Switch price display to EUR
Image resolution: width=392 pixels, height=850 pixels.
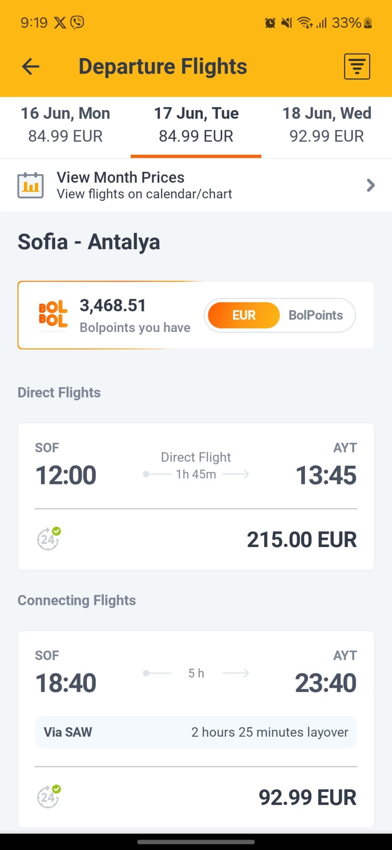pos(243,315)
